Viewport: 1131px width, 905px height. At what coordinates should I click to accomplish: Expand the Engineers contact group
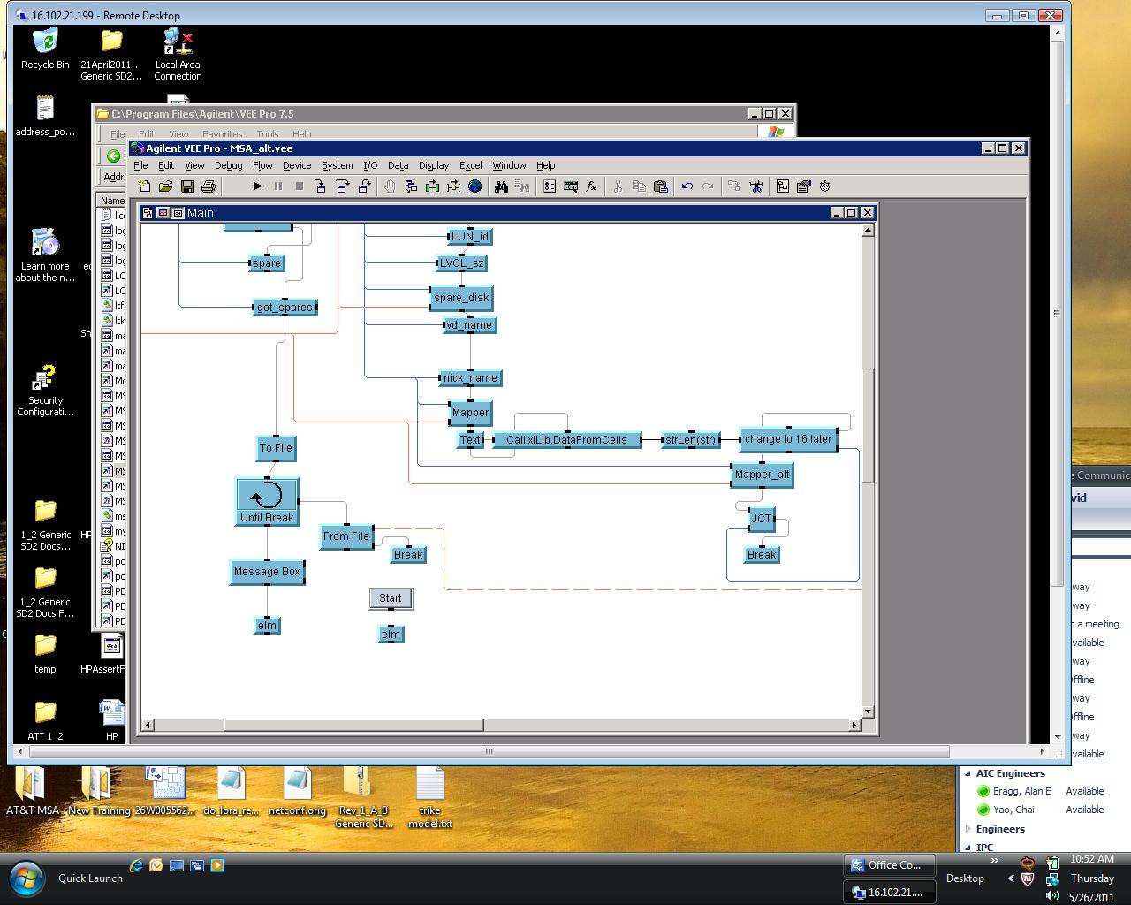(968, 829)
